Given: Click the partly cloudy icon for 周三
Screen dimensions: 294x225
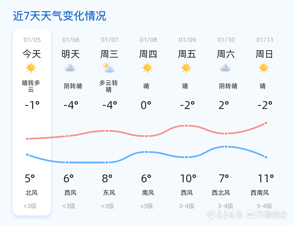Looking at the screenshot, I should [x=109, y=68].
